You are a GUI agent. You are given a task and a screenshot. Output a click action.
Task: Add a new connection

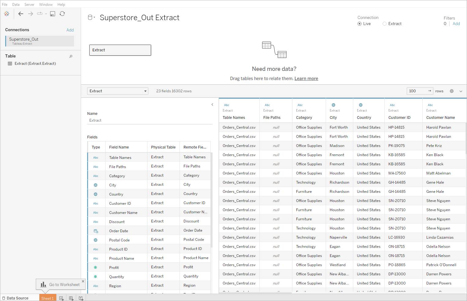(x=70, y=30)
